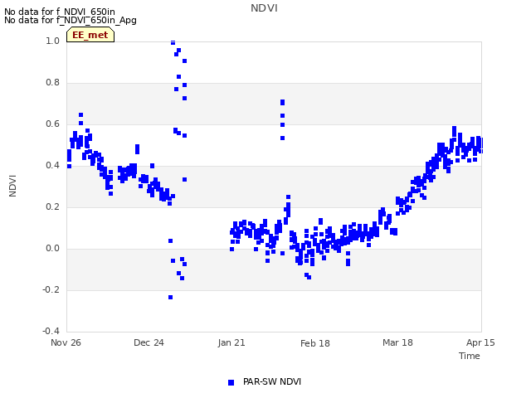
Task: Click the NDVI chart title
Action: [264, 8]
